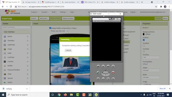Click the emulator home button

pyautogui.click(x=98, y=79)
